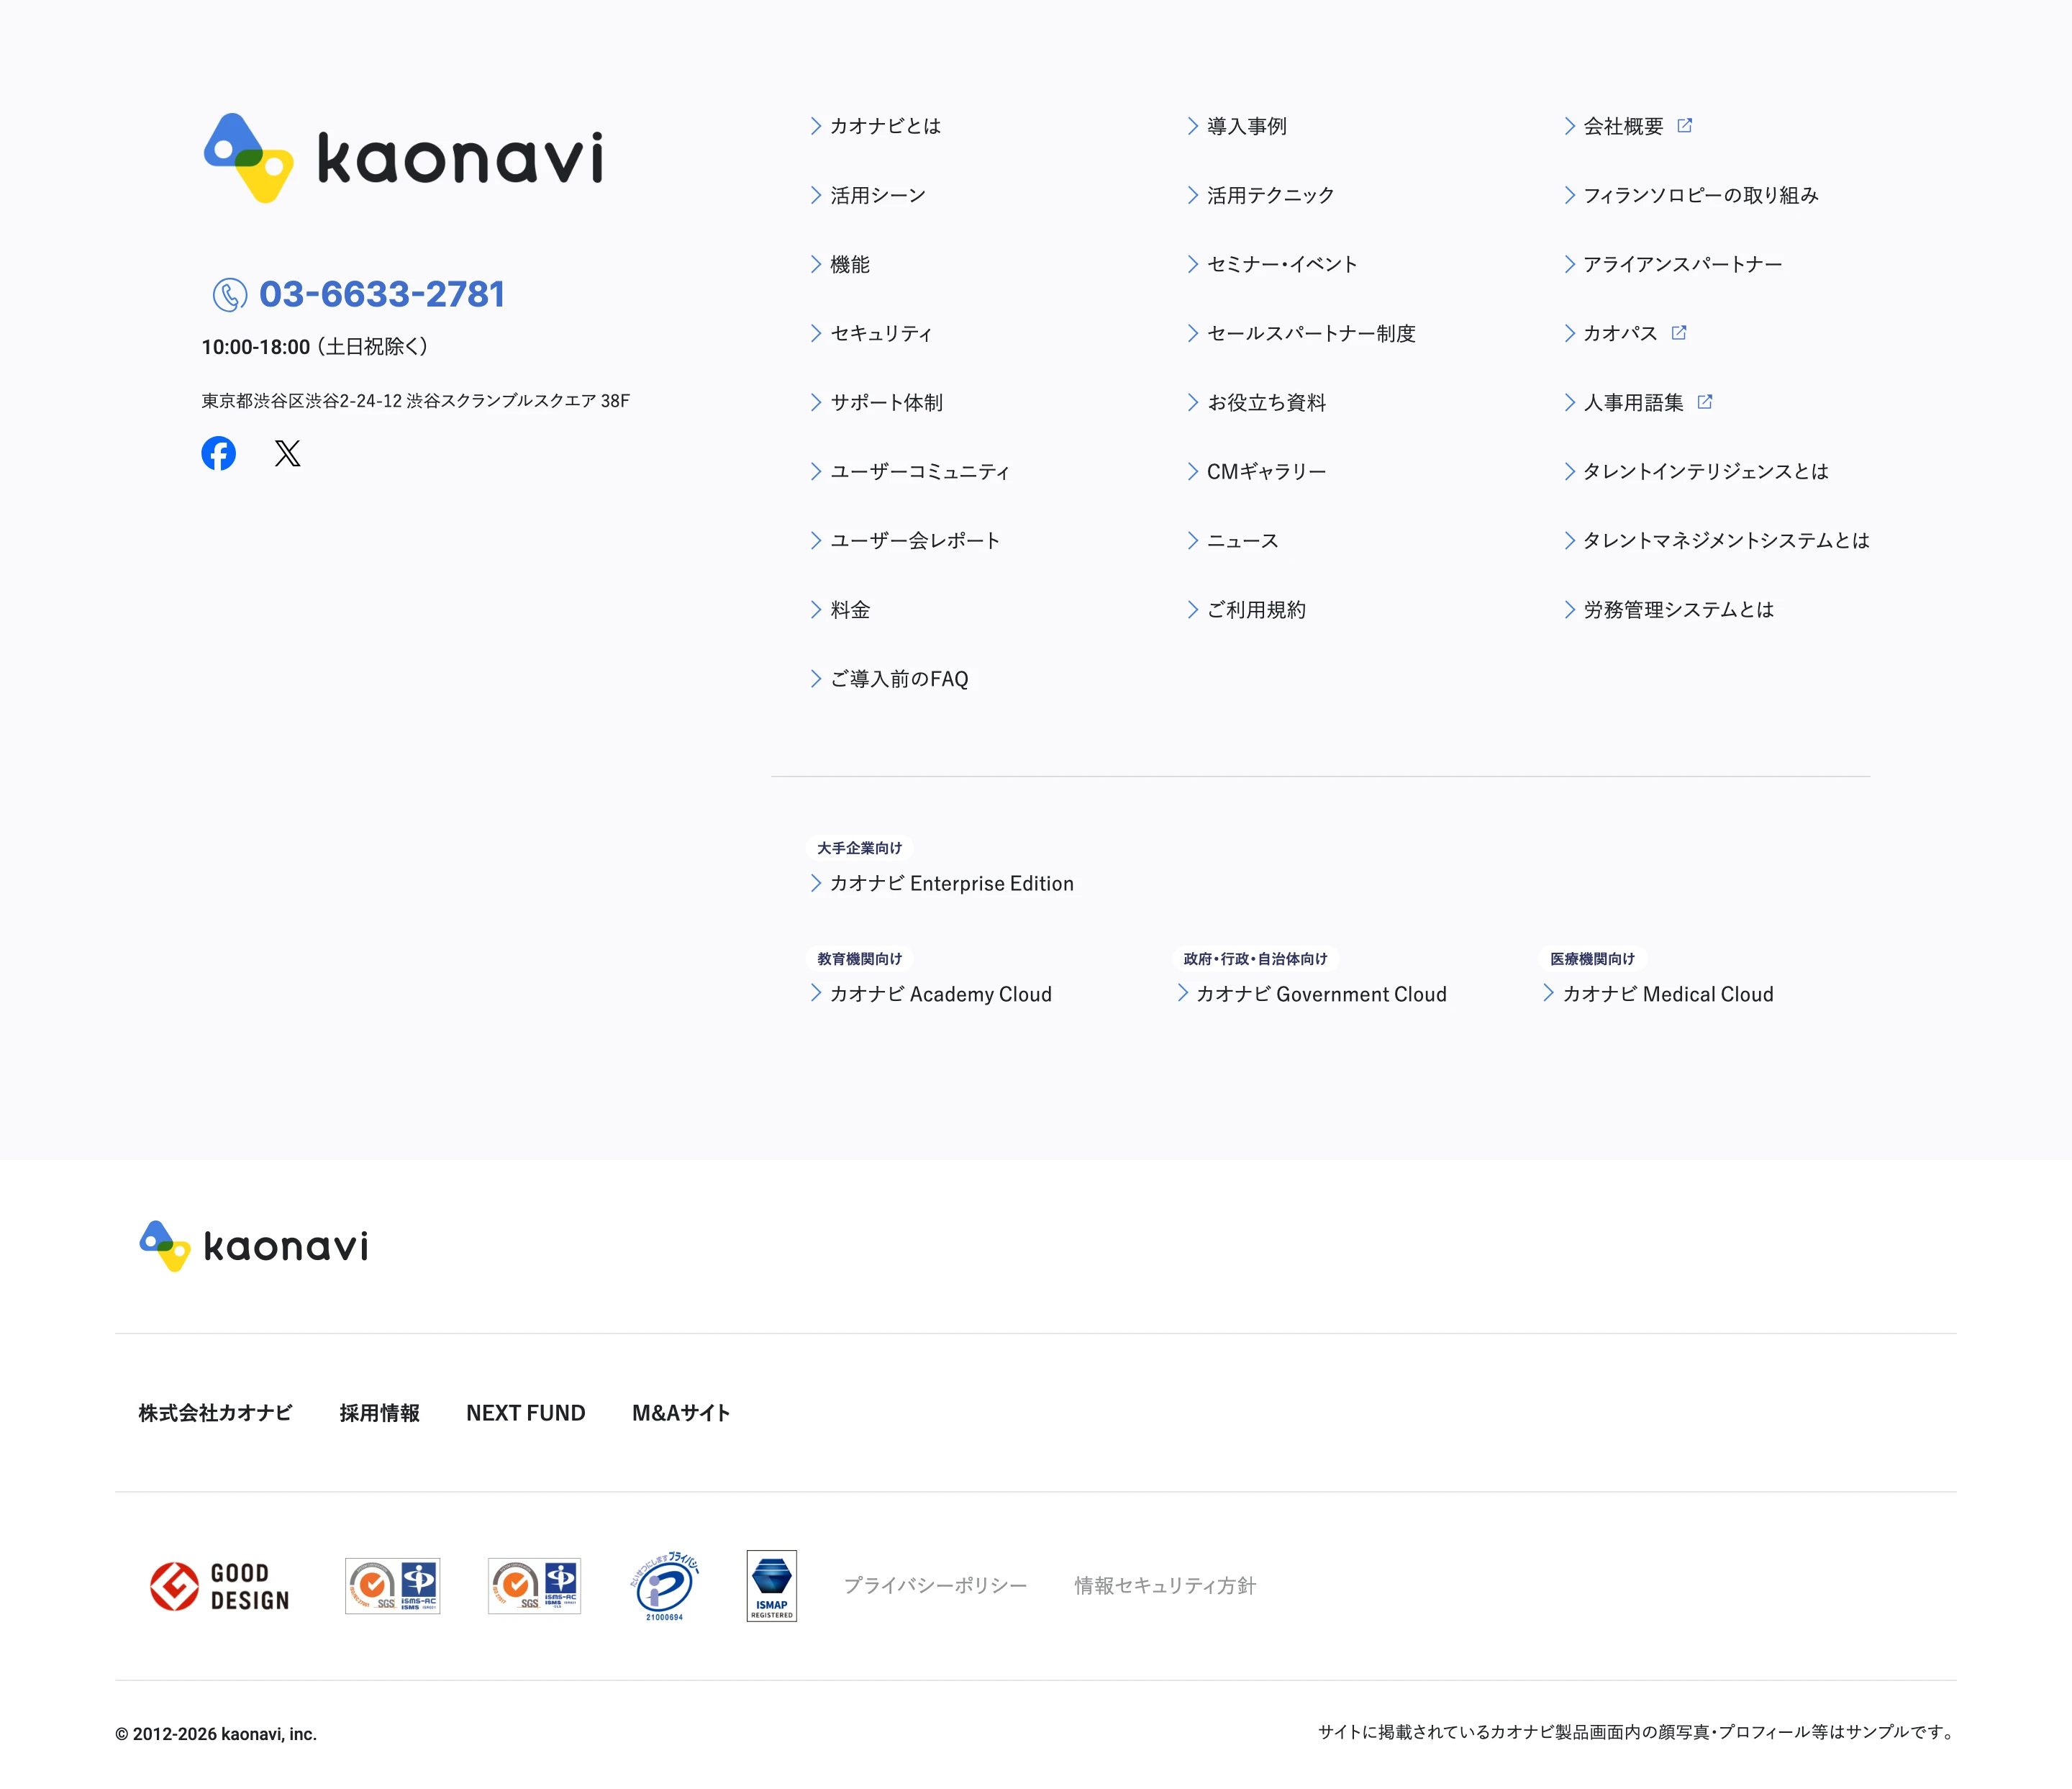The width and height of the screenshot is (2072, 1789).
Task: Click the ISMAP Registered badge
Action: [x=772, y=1586]
